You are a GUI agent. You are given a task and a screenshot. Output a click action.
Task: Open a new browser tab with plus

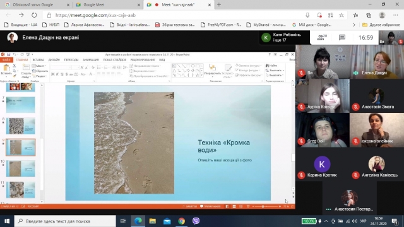point(219,4)
